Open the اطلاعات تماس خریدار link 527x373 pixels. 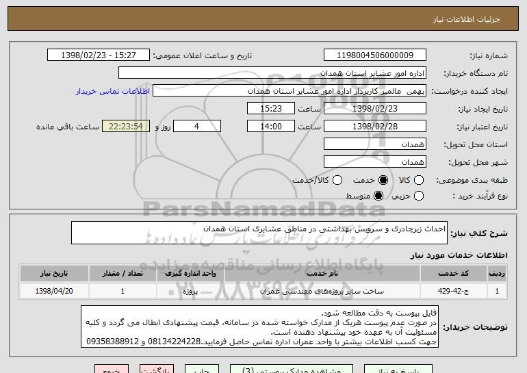(x=113, y=92)
